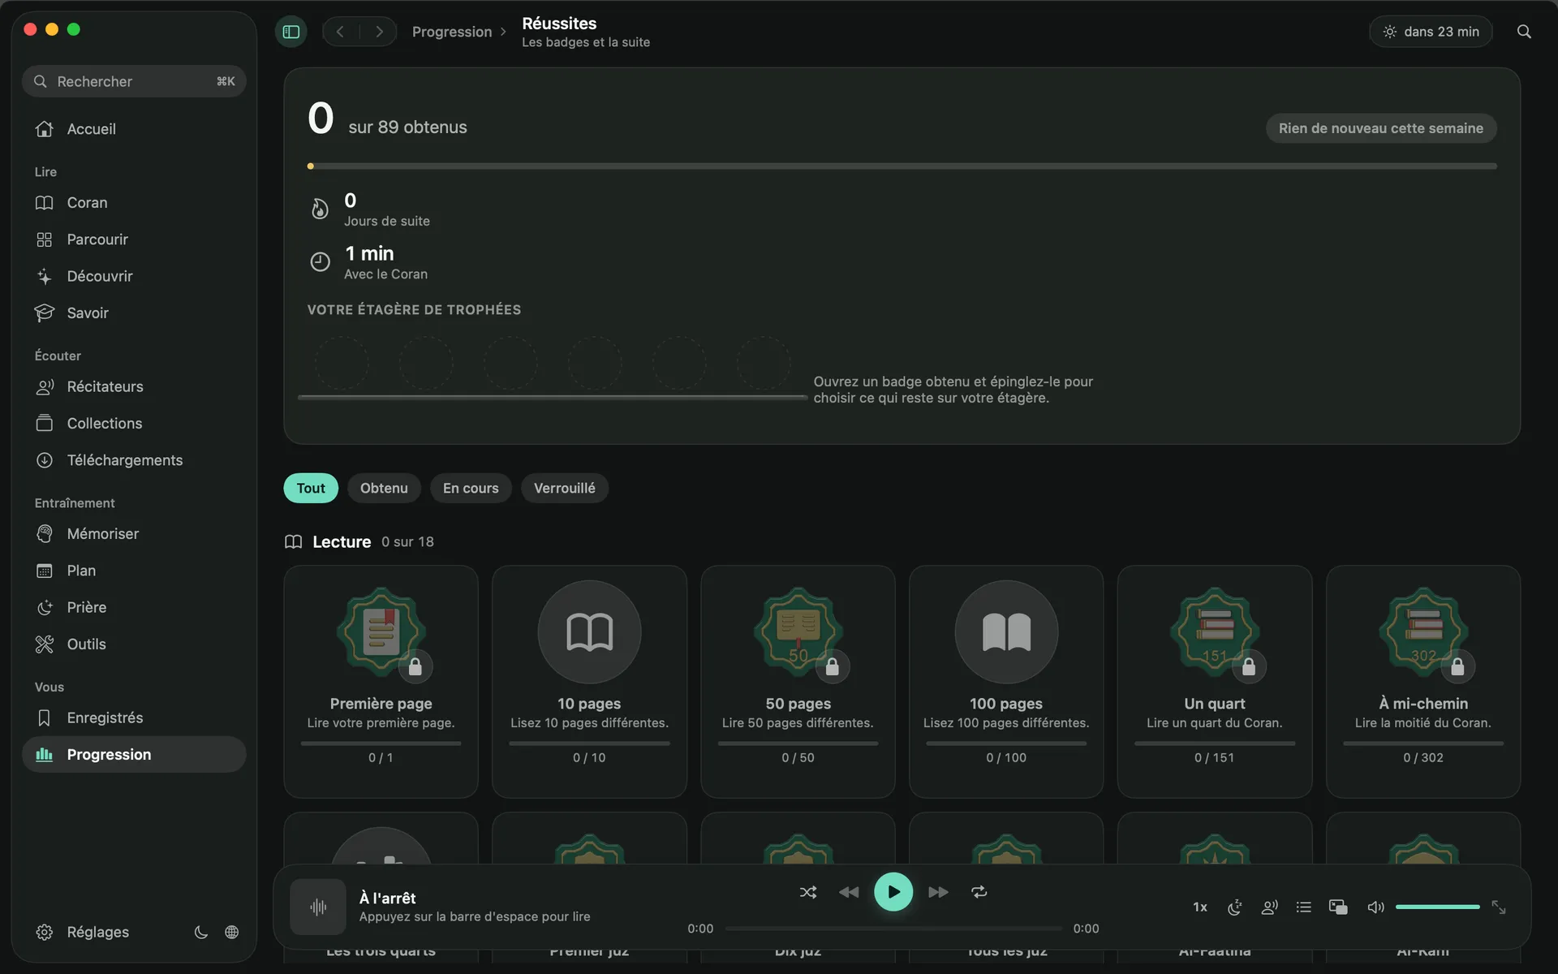Start playback with the play button

(893, 892)
